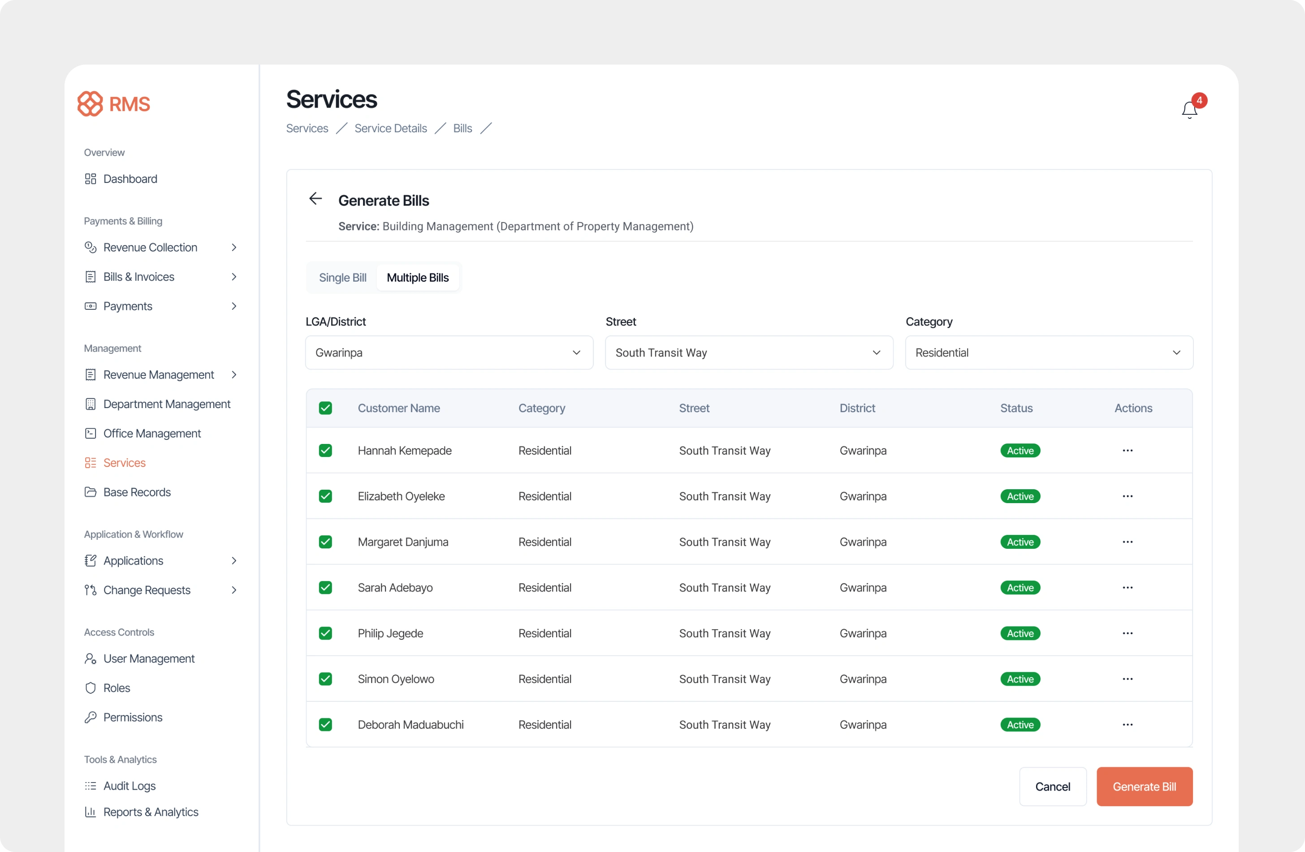Switch to the Single Bill tab

click(342, 278)
